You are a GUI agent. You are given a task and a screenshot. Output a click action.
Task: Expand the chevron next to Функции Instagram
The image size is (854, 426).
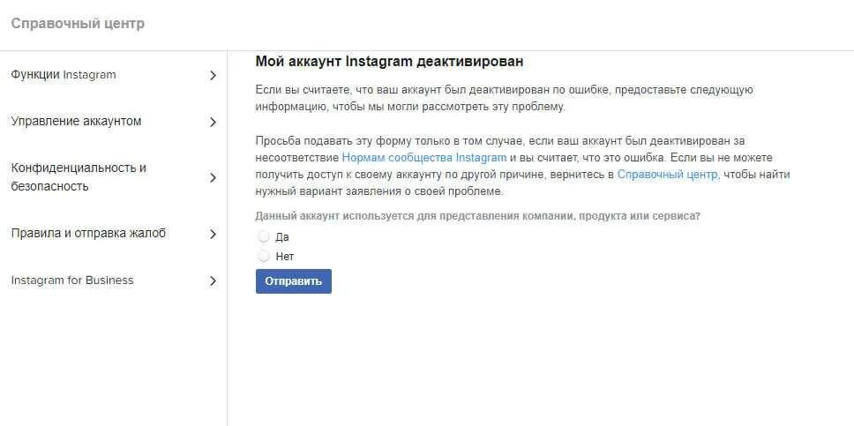pos(213,76)
